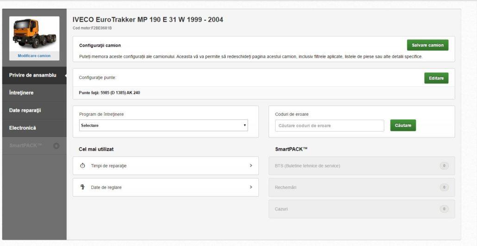The height and width of the screenshot is (246, 477).
Task: Click the Editare button for axle configuration
Action: pos(436,78)
